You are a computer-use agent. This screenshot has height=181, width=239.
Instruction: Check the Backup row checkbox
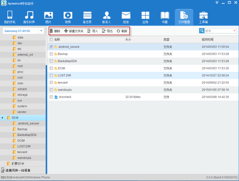coord(51,54)
